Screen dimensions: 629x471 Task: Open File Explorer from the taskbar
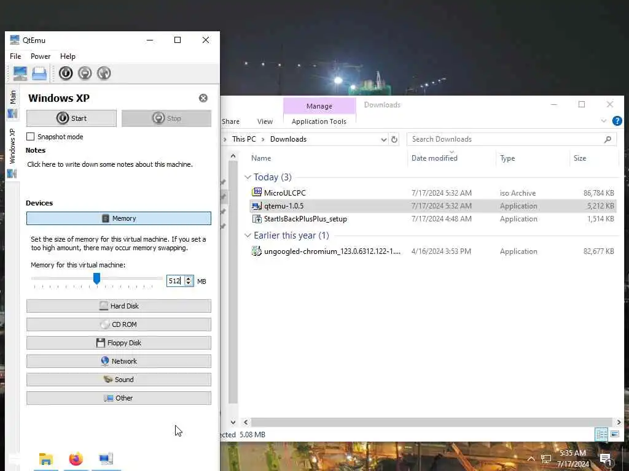[x=45, y=459]
